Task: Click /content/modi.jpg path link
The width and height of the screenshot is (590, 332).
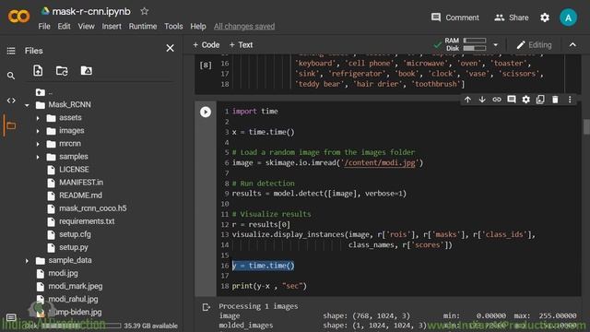Action: 380,162
